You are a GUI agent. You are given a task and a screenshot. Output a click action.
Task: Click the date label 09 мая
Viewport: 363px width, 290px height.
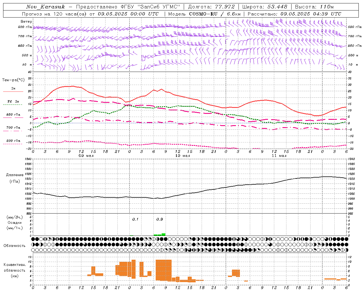coord(86,156)
